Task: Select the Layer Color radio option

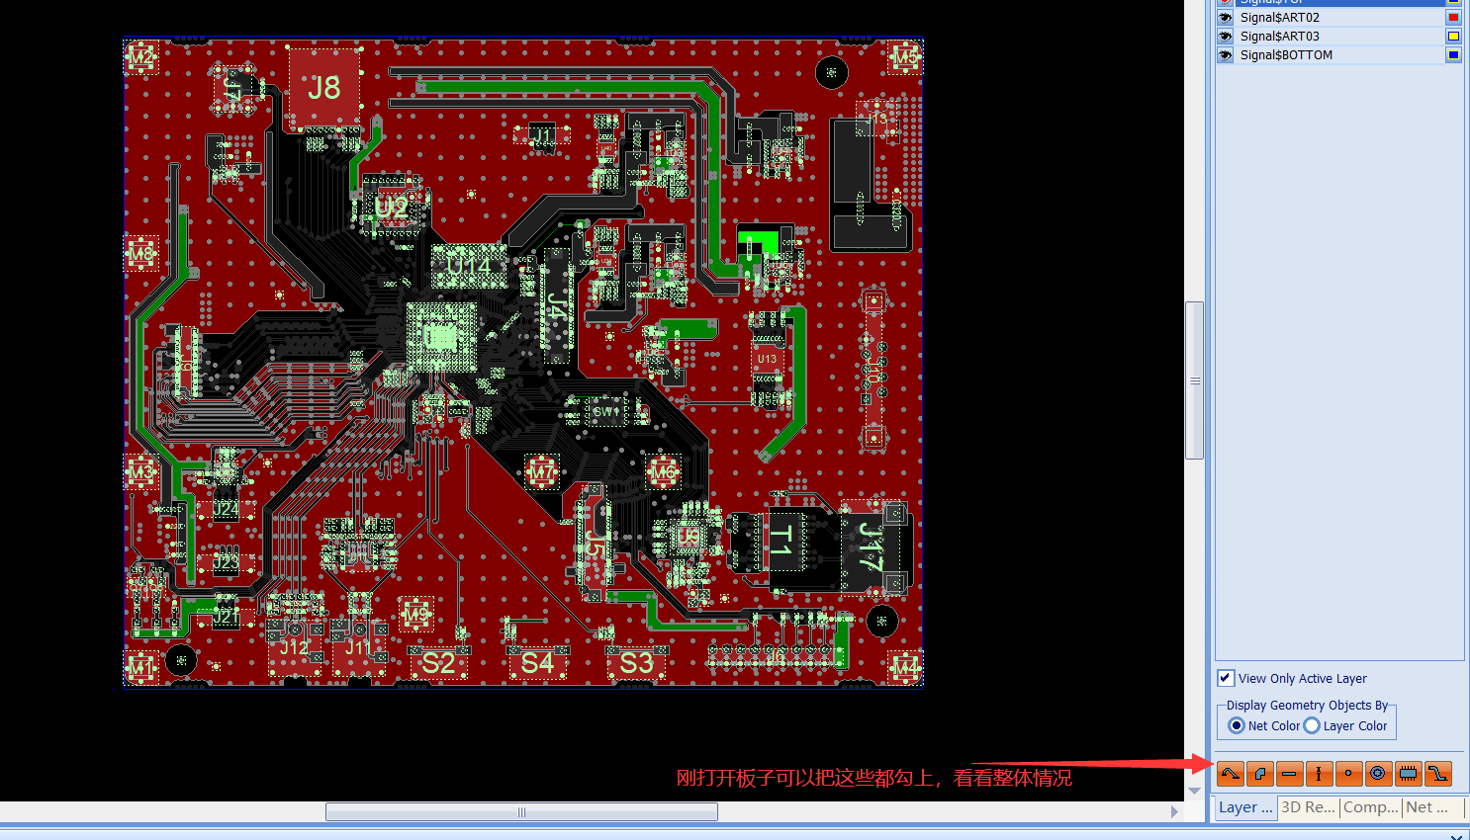Action: (1312, 725)
